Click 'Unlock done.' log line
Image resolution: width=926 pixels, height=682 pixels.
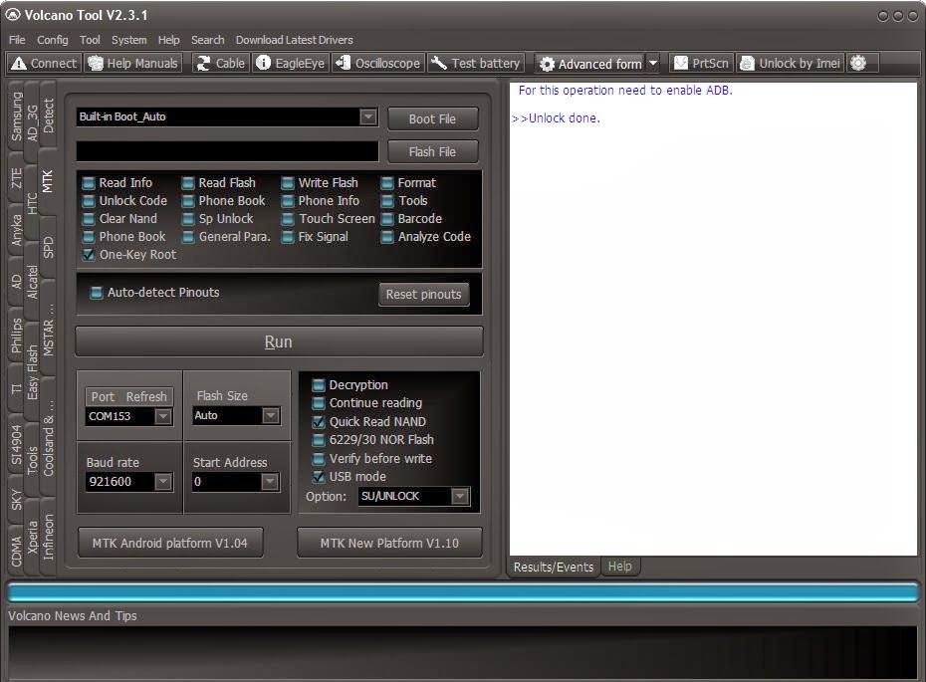[x=556, y=118]
